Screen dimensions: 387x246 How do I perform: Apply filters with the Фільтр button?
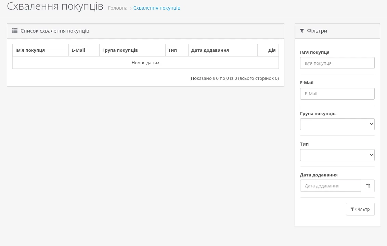[x=360, y=209]
